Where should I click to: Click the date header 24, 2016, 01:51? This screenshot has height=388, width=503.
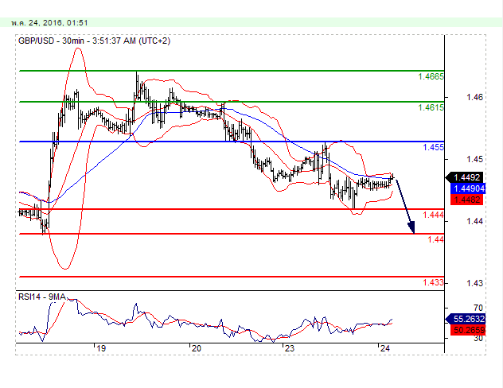pos(49,23)
